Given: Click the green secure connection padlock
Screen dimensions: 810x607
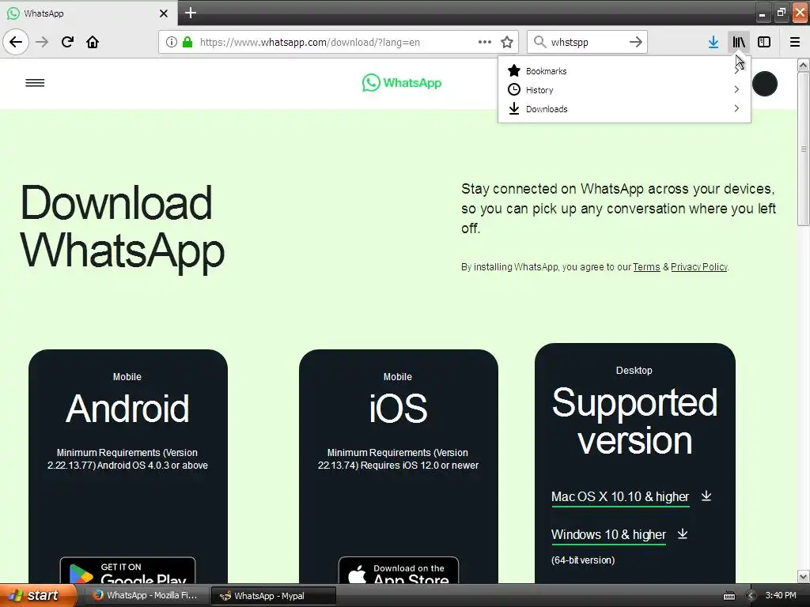Looking at the screenshot, I should click(187, 42).
